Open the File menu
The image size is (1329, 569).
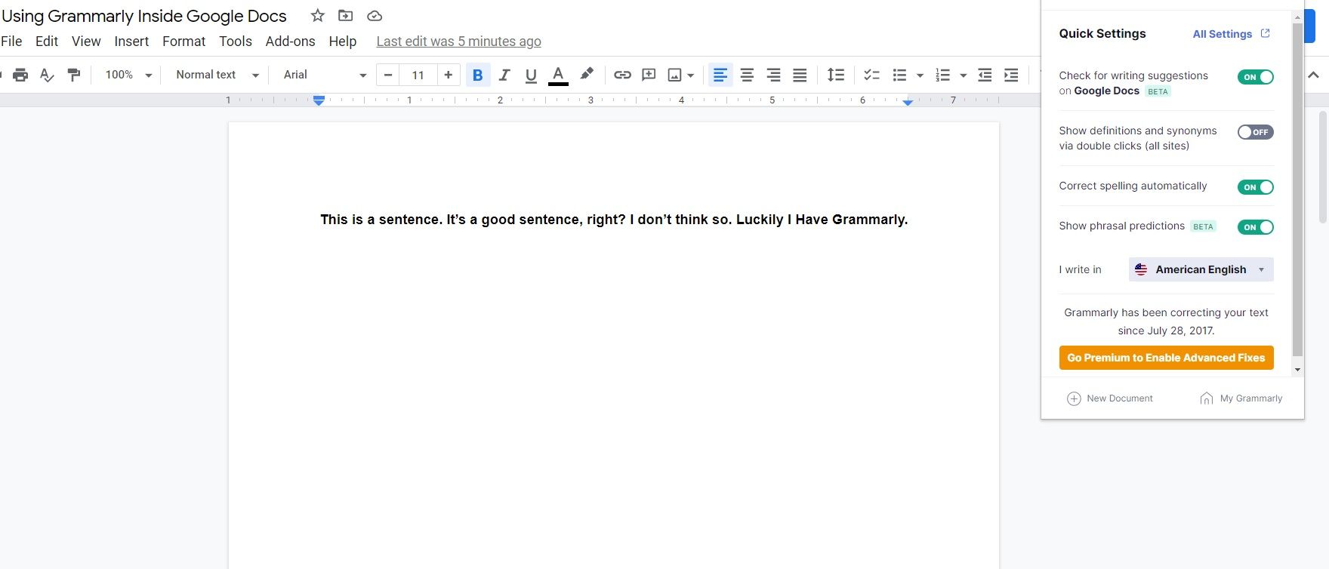click(11, 42)
